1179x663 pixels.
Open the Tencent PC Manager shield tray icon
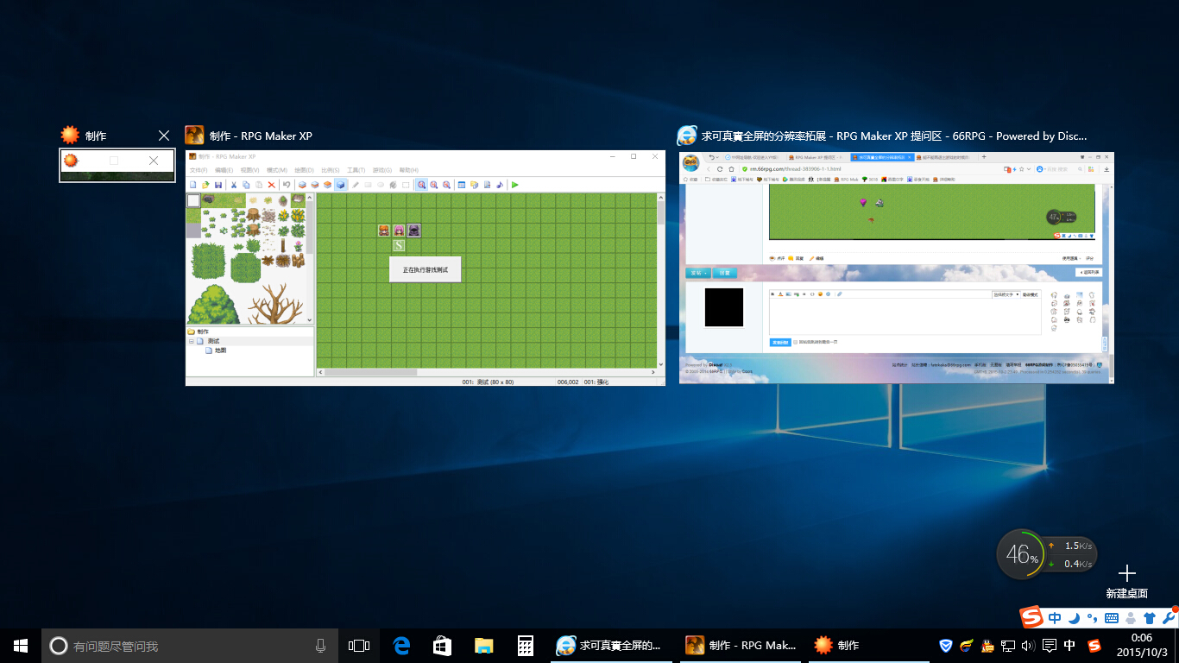click(x=946, y=645)
